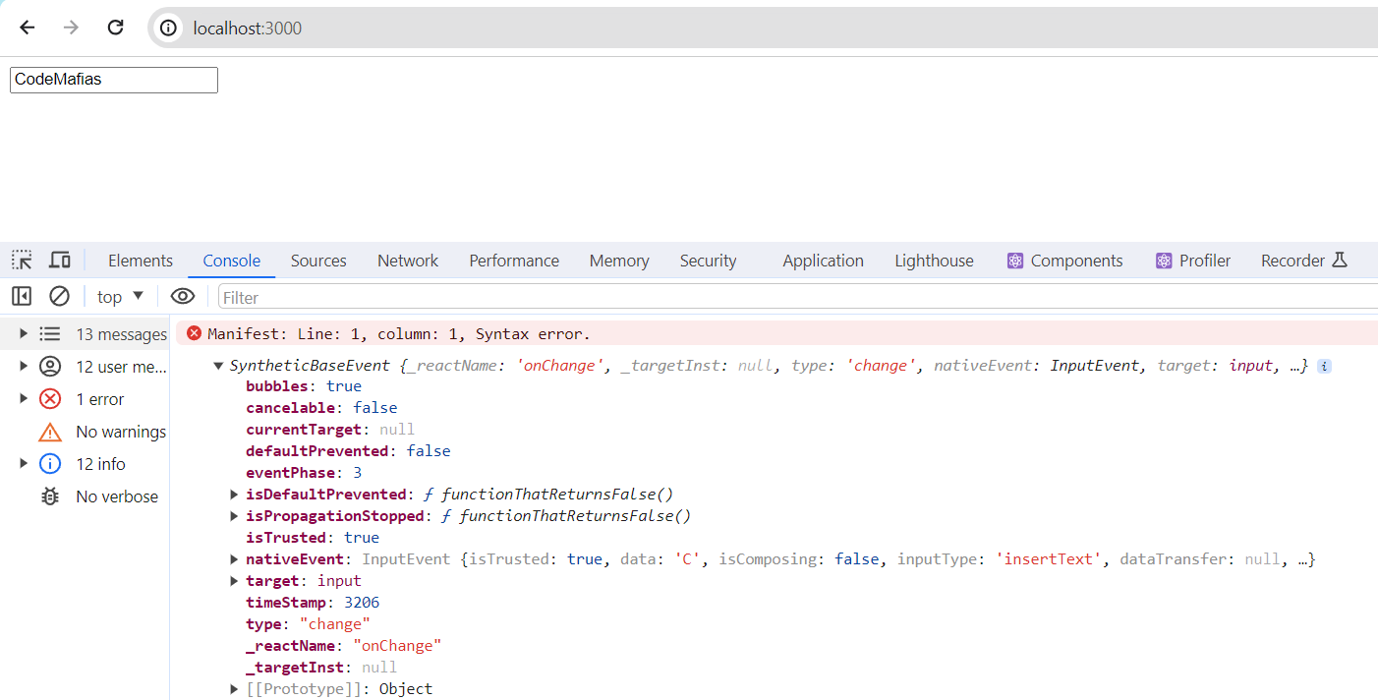
Task: Expand the [[Prototype]] Object entry
Action: coord(234,689)
